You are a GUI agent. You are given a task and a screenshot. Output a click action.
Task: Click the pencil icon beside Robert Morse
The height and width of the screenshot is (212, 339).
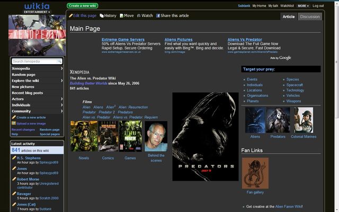14,179
